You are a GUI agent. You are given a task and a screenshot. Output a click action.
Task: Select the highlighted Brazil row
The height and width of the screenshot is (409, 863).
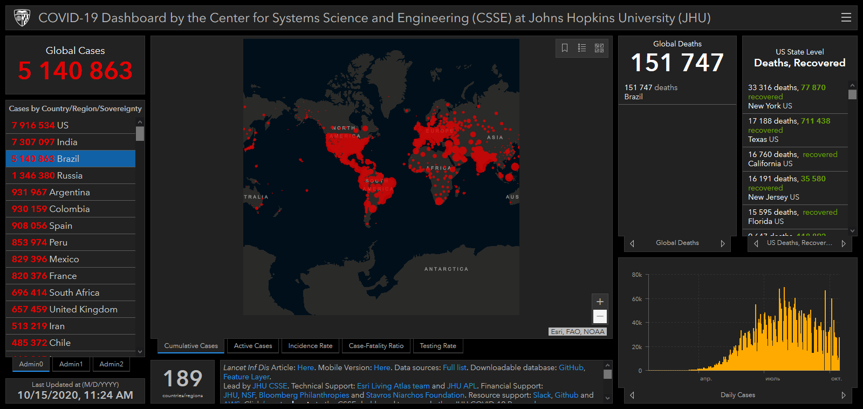71,159
